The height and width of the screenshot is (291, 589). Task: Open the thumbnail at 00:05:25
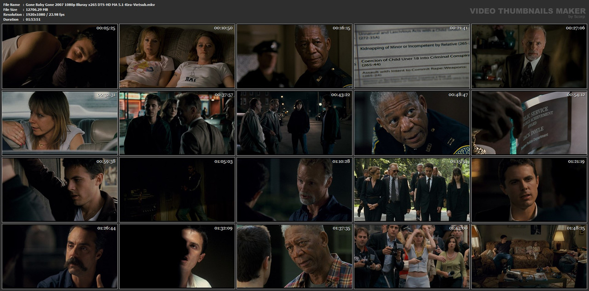[60, 56]
